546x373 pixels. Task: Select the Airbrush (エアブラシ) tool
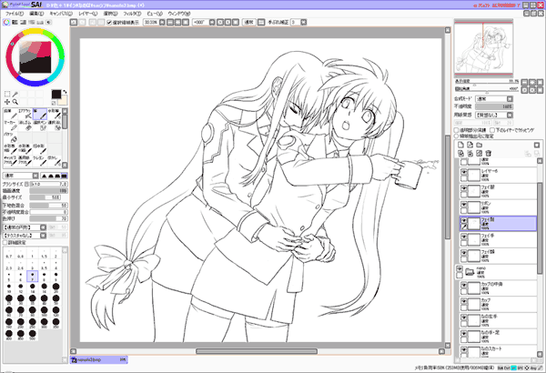click(25, 114)
